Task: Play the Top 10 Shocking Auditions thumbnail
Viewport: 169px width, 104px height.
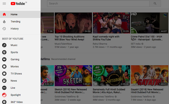Action: pos(73,23)
